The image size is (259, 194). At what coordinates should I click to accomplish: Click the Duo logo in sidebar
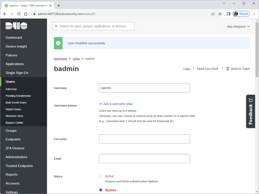click(x=16, y=26)
